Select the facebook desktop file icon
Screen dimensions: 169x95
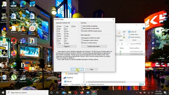click(14, 30)
